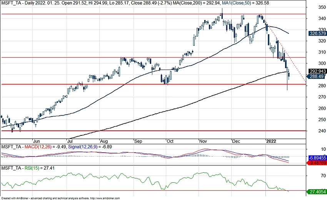327x200 pixels.
Task: Click the 'Dec' date axis label
Action: tap(236, 142)
